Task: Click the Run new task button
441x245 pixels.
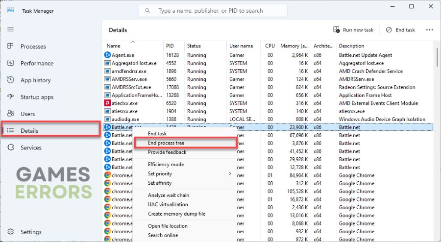Action: (x=353, y=30)
